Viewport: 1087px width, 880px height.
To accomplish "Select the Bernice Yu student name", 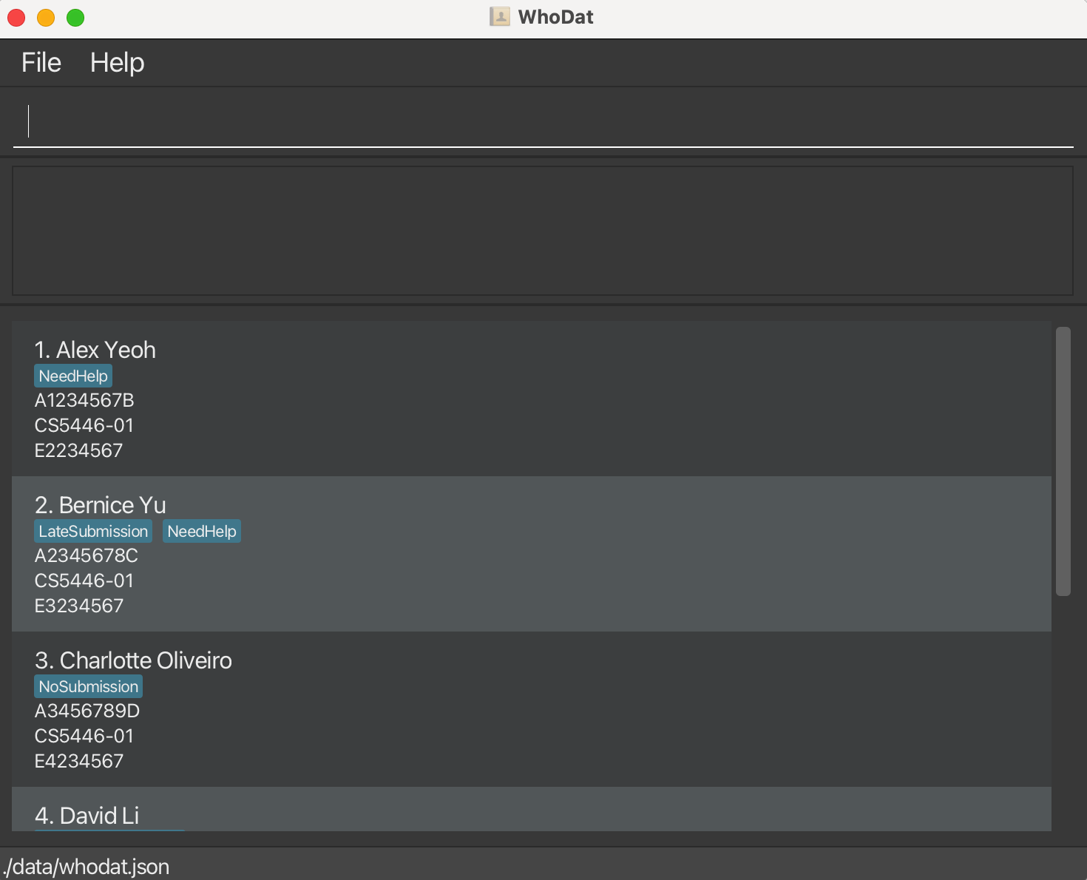I will pos(100,505).
